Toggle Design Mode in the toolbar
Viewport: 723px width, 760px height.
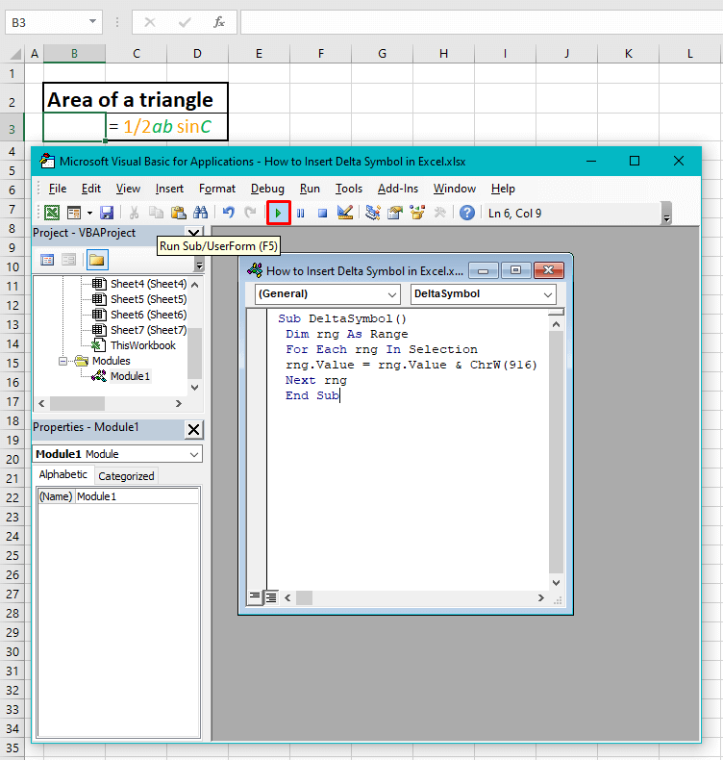tap(346, 213)
